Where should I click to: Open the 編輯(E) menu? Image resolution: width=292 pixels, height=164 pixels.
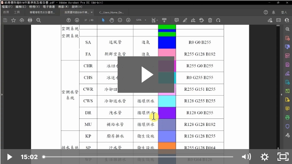(21, 7)
